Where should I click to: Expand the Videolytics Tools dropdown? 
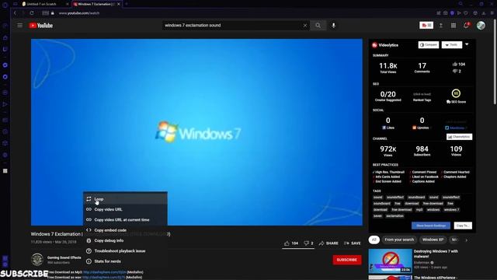tap(452, 45)
